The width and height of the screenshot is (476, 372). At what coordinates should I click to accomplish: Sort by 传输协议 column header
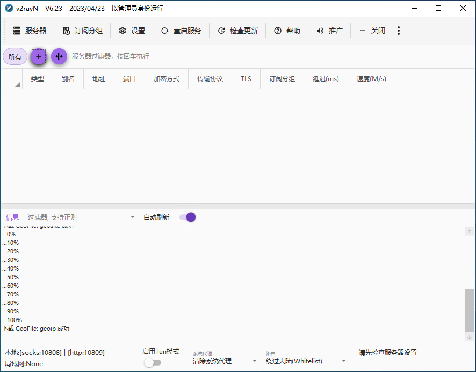tap(210, 79)
